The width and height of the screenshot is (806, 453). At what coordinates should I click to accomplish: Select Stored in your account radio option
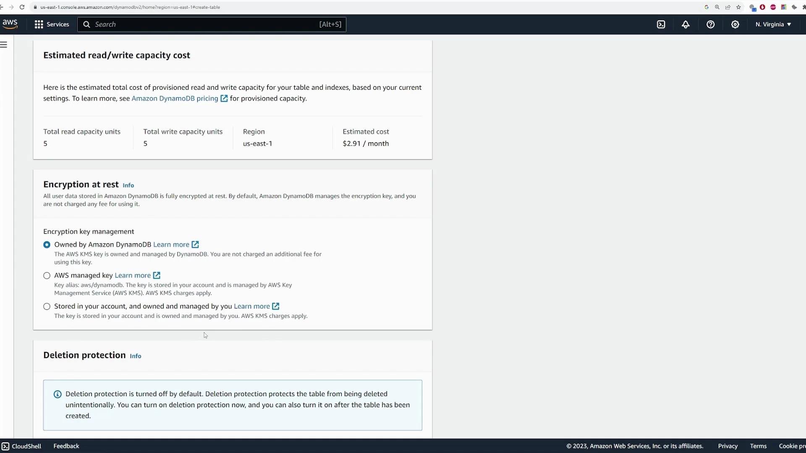click(x=47, y=307)
